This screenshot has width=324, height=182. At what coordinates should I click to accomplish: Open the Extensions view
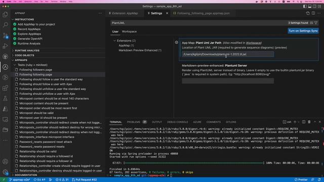[5, 88]
